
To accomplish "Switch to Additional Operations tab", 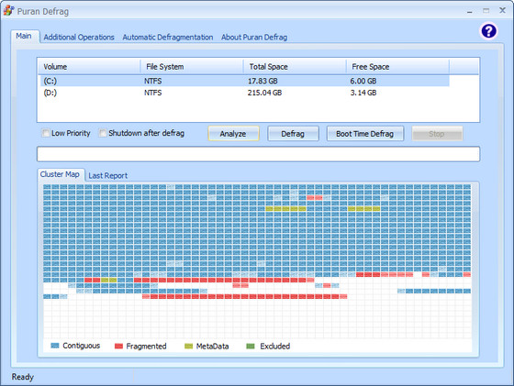I will pos(79,38).
